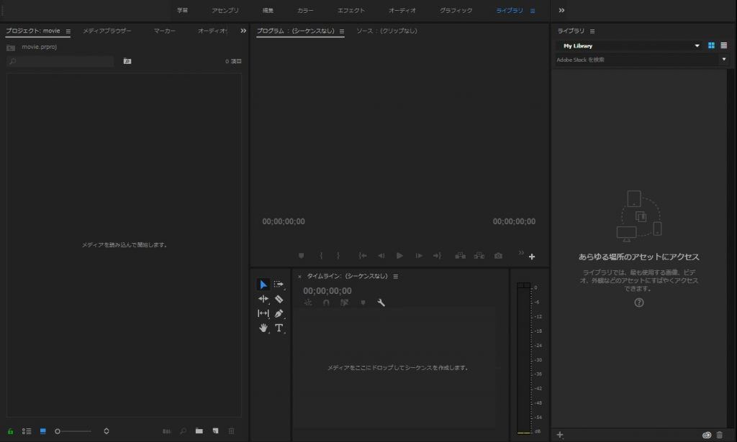737x442 pixels.
Task: Select the Razor tool in the timeline toolbar
Action: pos(279,299)
